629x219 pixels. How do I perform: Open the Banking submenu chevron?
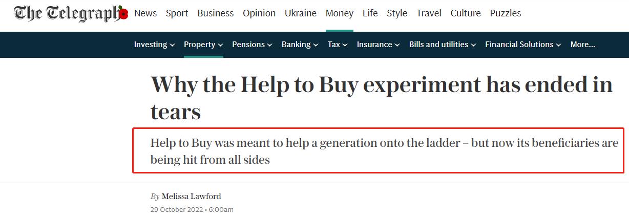pos(315,45)
